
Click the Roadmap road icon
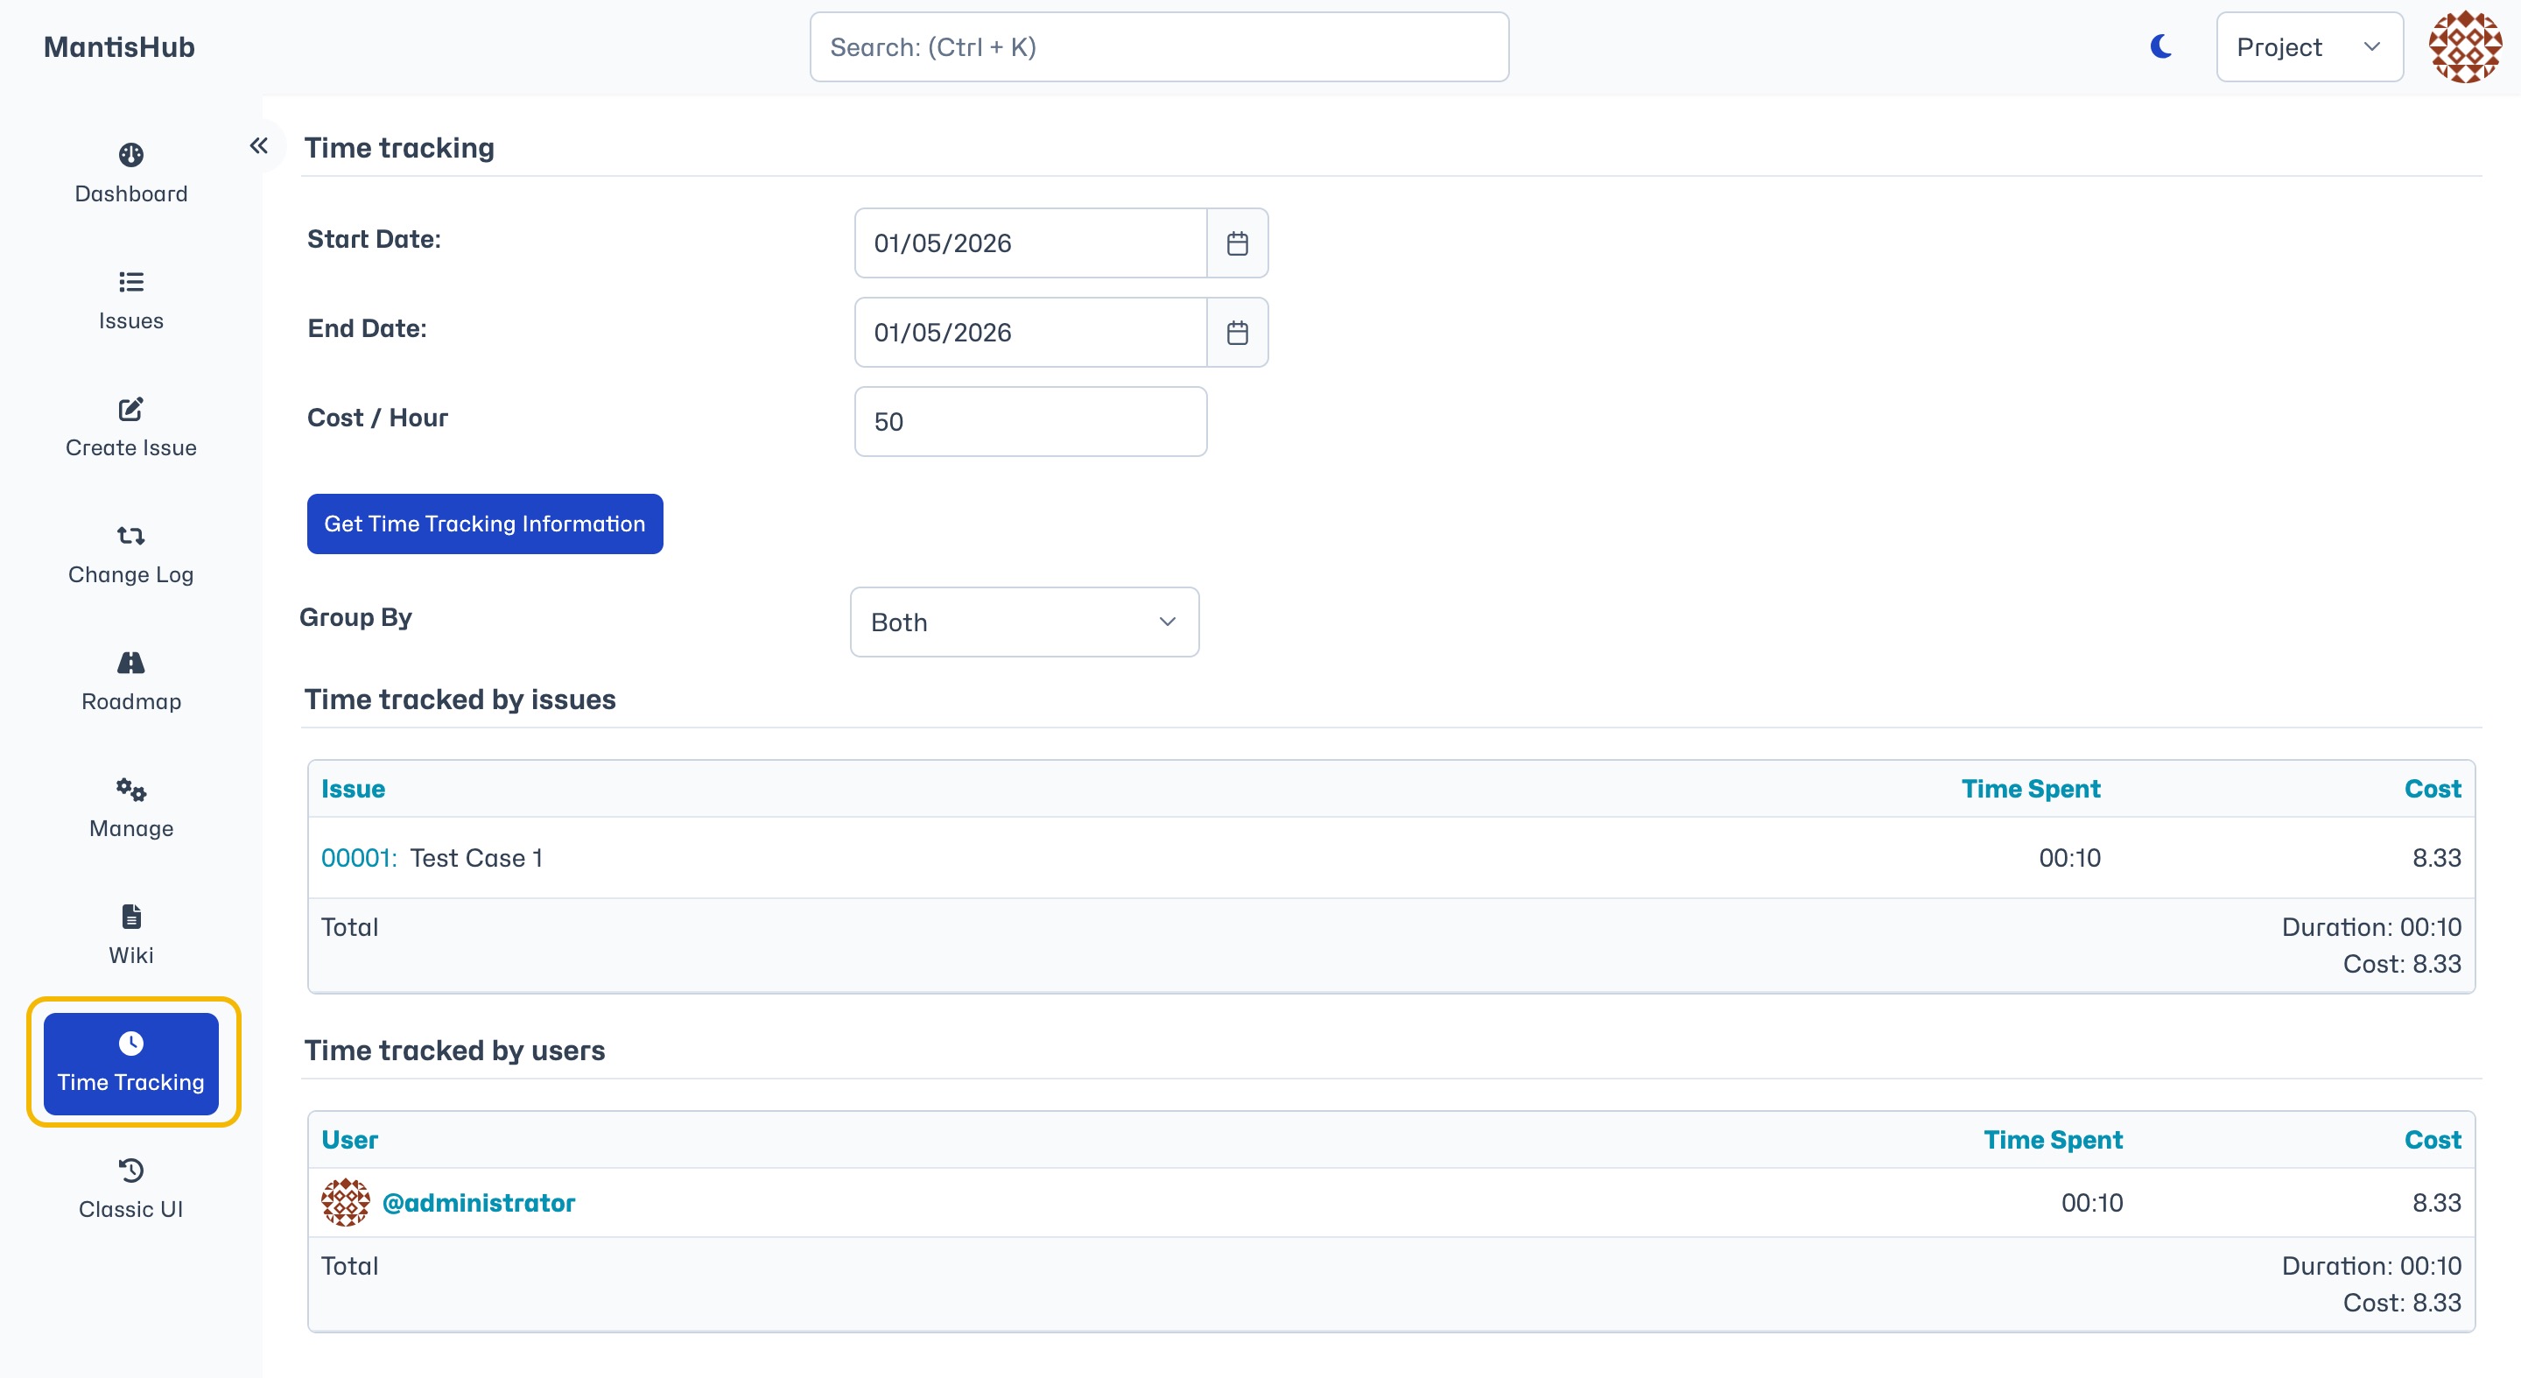(x=131, y=663)
